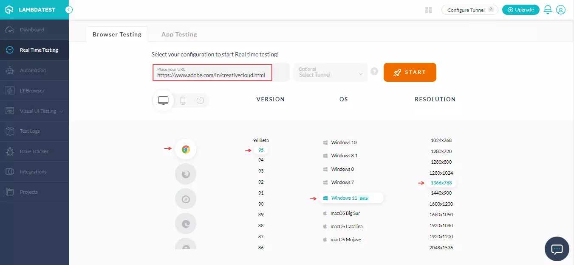
Task: Click the Upgrade button
Action: pos(520,10)
